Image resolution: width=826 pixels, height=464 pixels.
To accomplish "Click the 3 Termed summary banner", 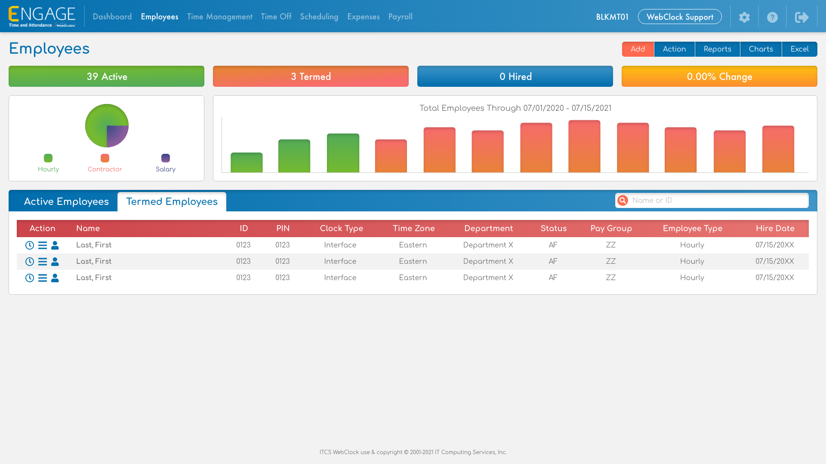I will [x=311, y=76].
